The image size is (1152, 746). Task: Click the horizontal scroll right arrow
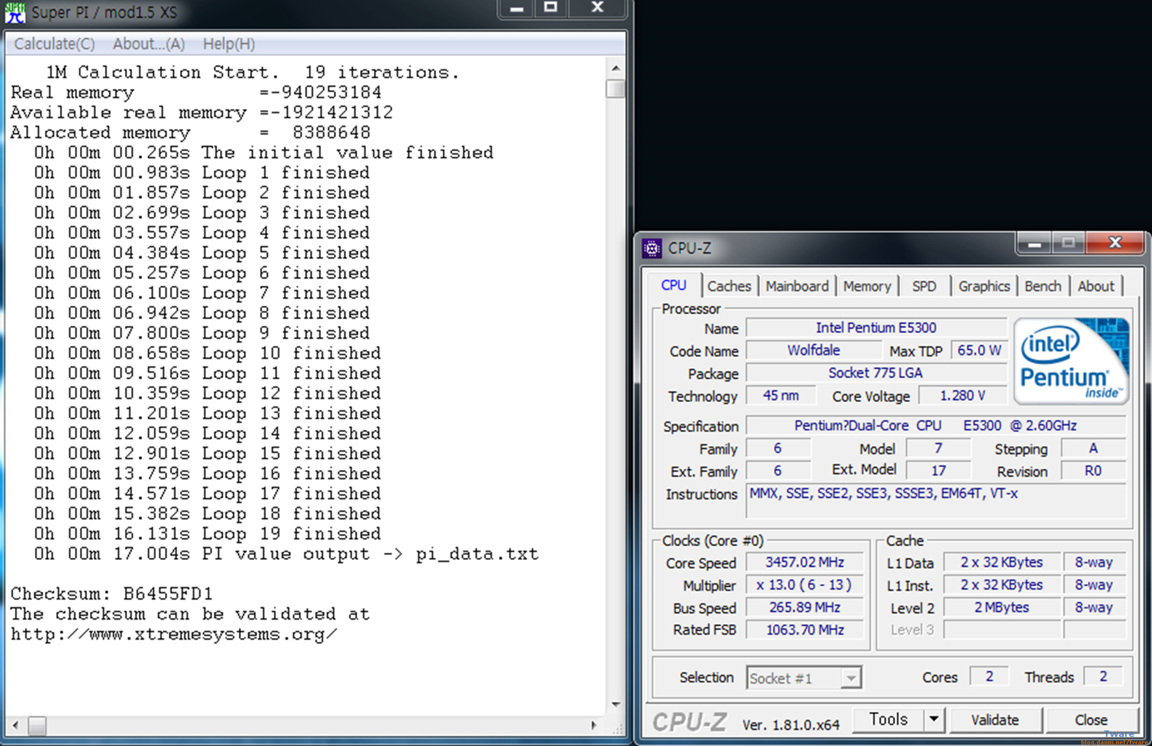tap(593, 725)
